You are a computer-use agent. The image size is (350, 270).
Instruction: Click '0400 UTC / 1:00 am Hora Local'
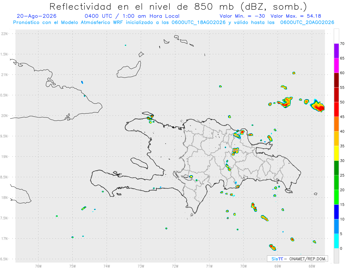click(x=132, y=16)
